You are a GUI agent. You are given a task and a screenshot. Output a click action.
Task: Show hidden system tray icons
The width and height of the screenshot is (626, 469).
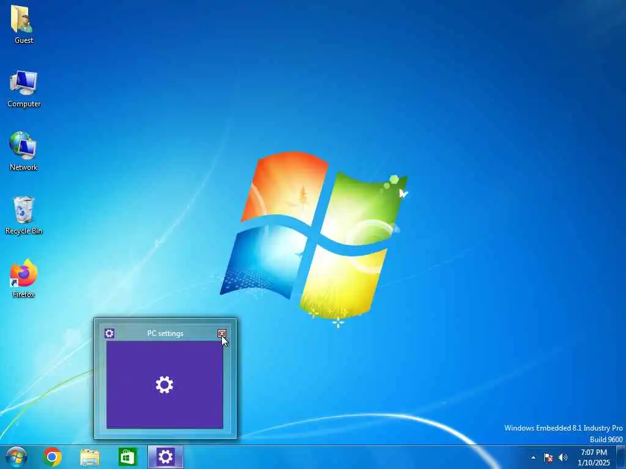coord(533,457)
